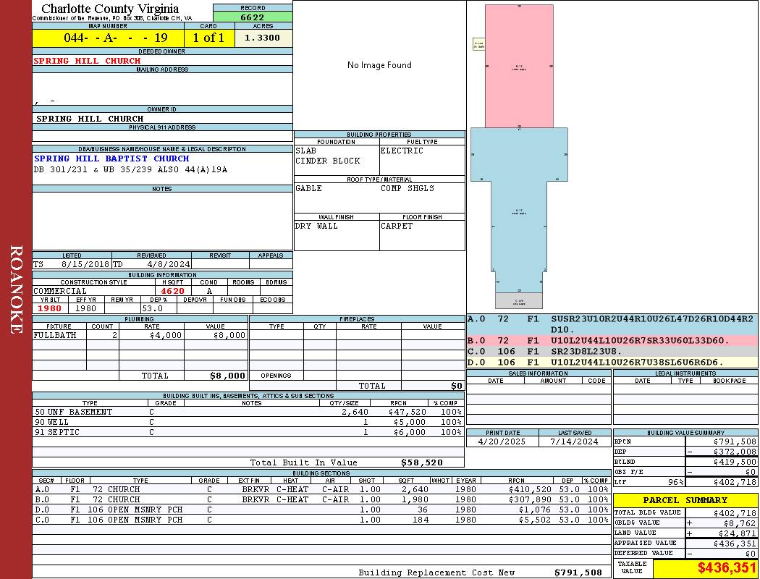This screenshot has height=579, width=760.
Task: Select section A.0 vector code in legend
Action: click(652, 324)
